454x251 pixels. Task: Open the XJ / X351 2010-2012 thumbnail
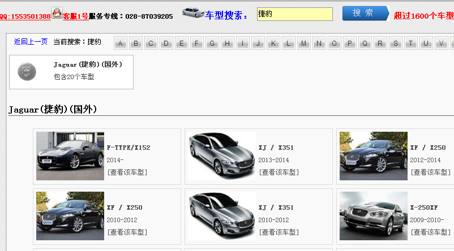[222, 216]
